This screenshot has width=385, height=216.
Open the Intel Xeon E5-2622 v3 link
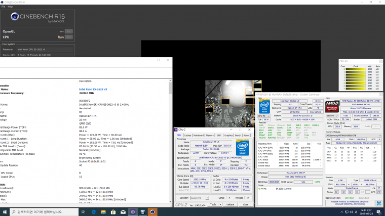(93, 89)
